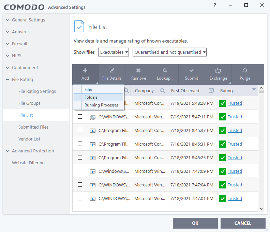Click the Exchange toolbar button
The width and height of the screenshot is (270, 232).
218,74
